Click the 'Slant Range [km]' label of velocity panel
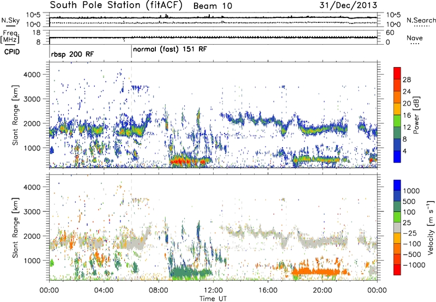 15,228
